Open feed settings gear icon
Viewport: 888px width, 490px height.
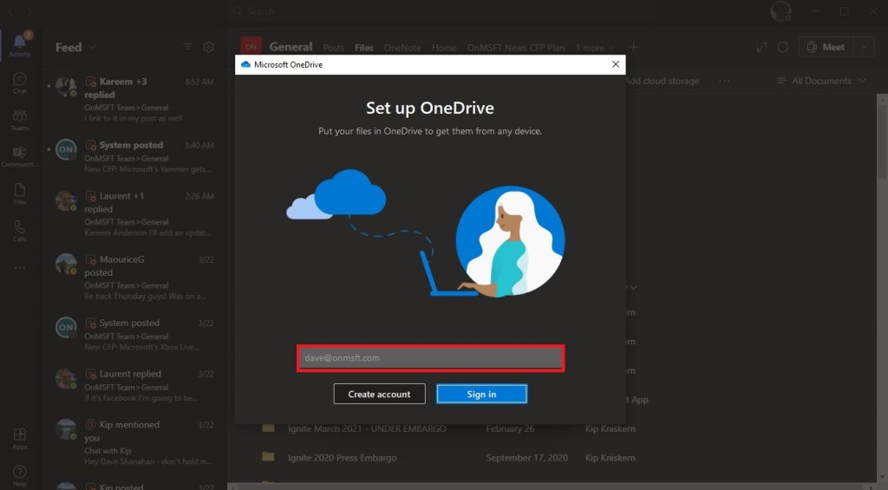click(209, 47)
